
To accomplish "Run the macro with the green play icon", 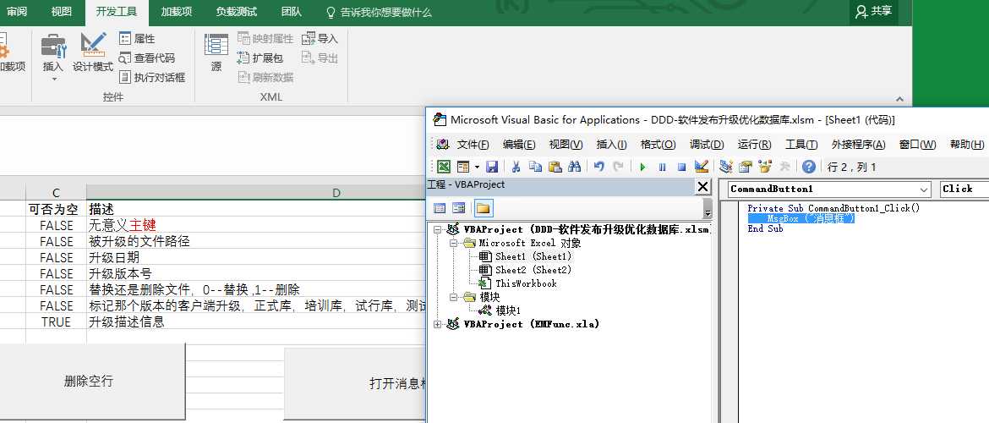I will (x=642, y=167).
